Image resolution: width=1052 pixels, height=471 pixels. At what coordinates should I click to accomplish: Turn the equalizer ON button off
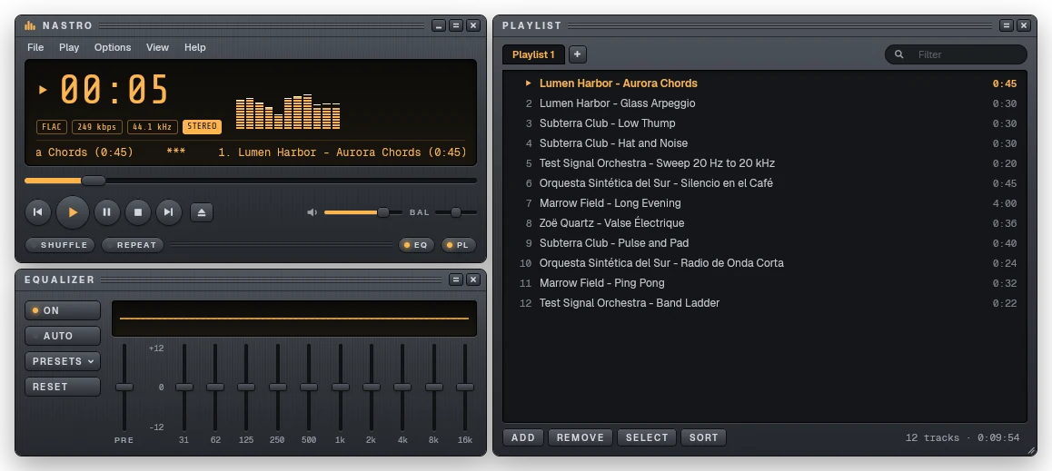(x=63, y=310)
